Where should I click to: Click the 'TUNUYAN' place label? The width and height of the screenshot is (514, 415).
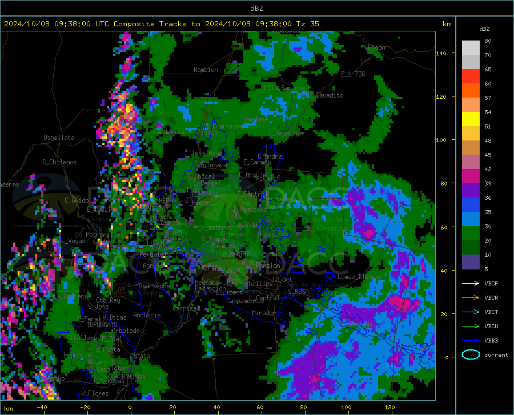(x=132, y=377)
